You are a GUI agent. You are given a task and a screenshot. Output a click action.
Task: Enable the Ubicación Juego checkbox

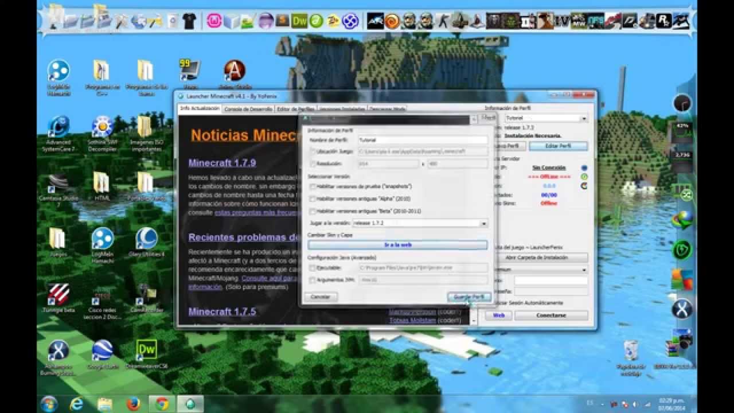[313, 151]
